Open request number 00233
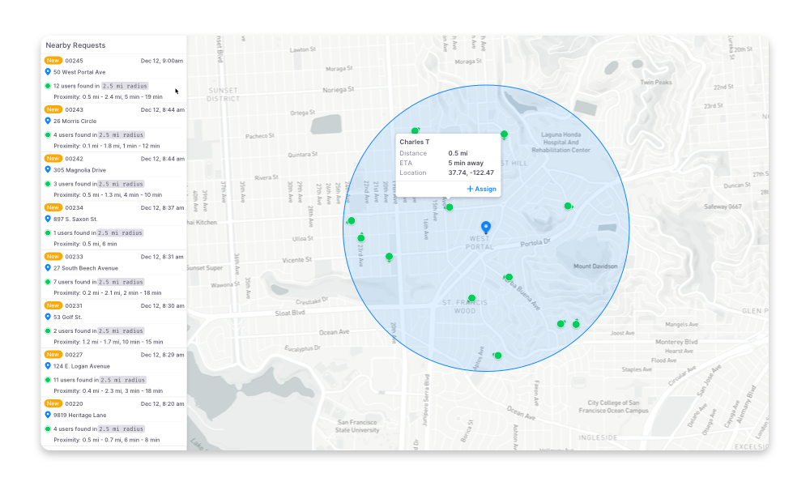The height and width of the screenshot is (486, 810). pyautogui.click(x=74, y=257)
